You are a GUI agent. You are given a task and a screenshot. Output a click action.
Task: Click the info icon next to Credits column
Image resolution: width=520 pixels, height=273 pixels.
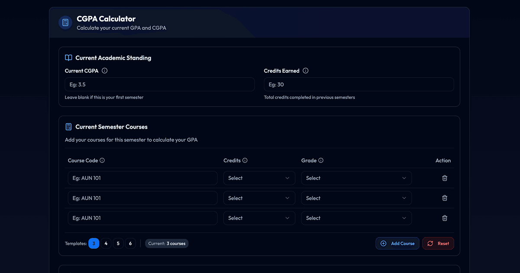point(245,160)
